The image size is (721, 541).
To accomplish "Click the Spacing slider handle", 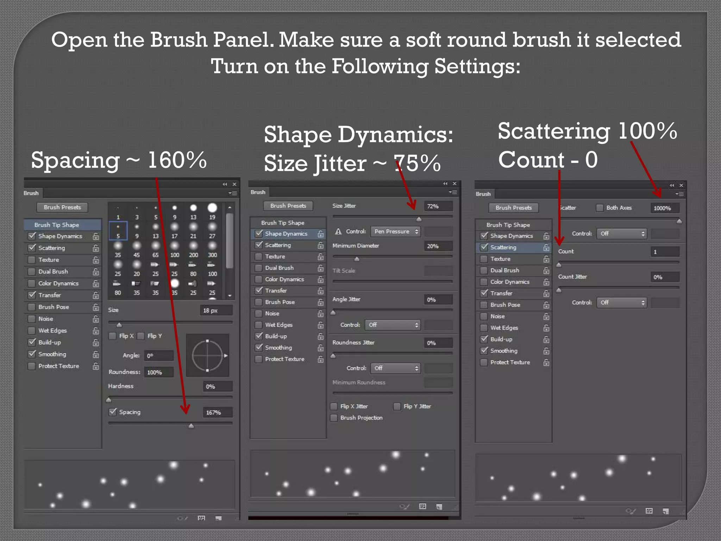I will coord(191,426).
